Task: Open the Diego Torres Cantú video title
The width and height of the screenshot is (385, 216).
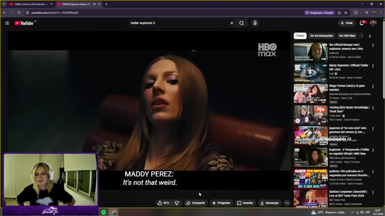Action: pyautogui.click(x=347, y=88)
